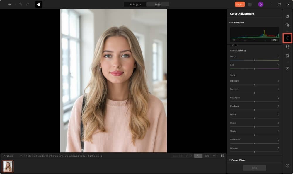Screen dimensions: 293x174
Task: Click the Add (+) icon to import photos
Action: coord(10,4)
